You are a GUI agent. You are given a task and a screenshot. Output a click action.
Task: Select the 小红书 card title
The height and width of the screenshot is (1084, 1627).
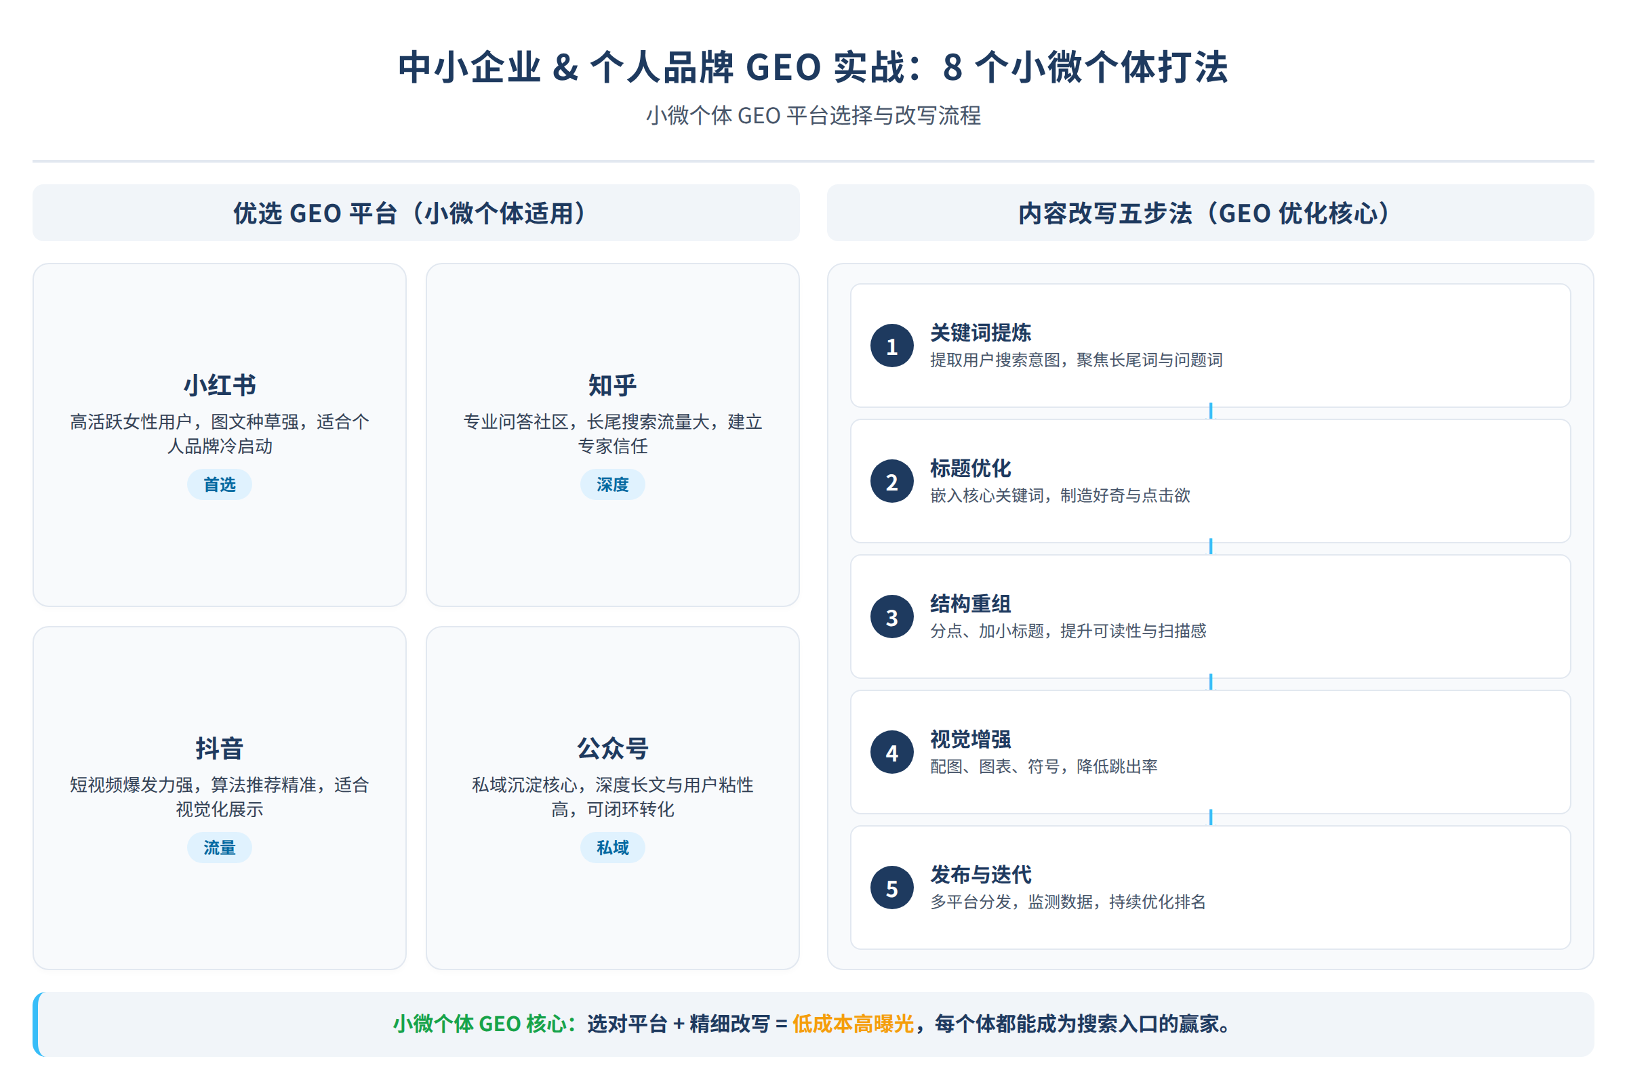click(x=219, y=385)
